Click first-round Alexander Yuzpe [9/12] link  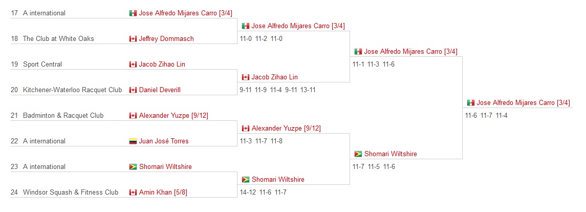[x=173, y=116]
